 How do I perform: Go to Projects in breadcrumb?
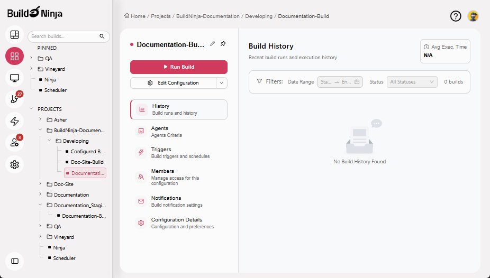(161, 16)
